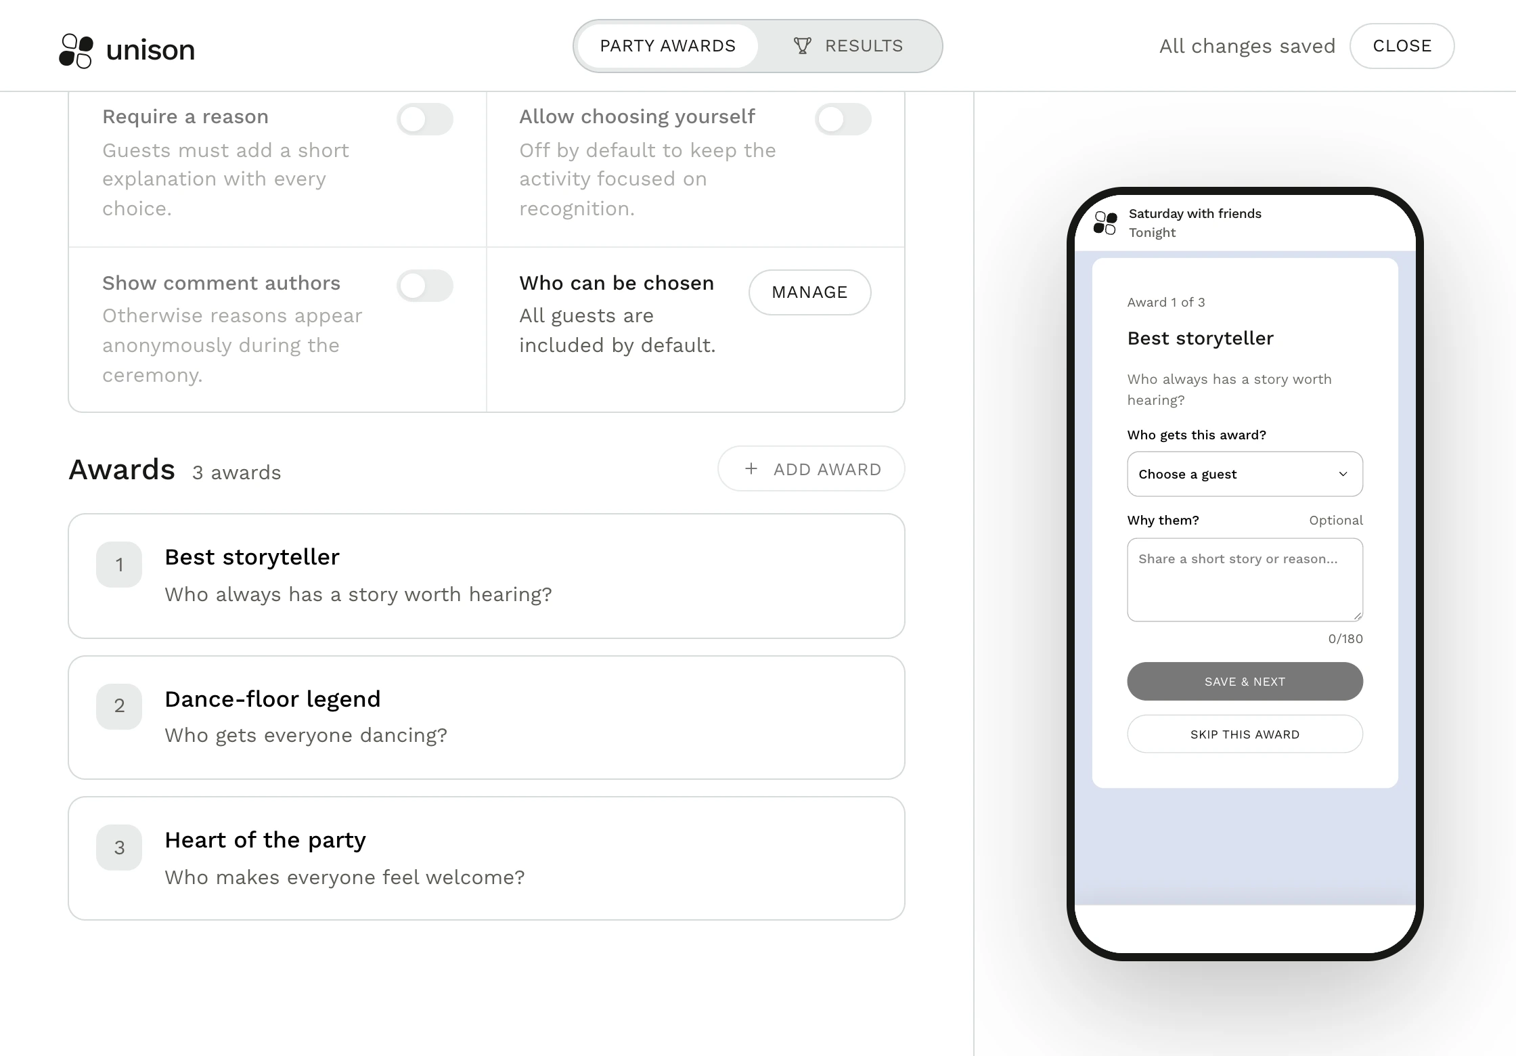The width and height of the screenshot is (1516, 1056).
Task: Click the trophy icon in Results tab
Action: 802,45
